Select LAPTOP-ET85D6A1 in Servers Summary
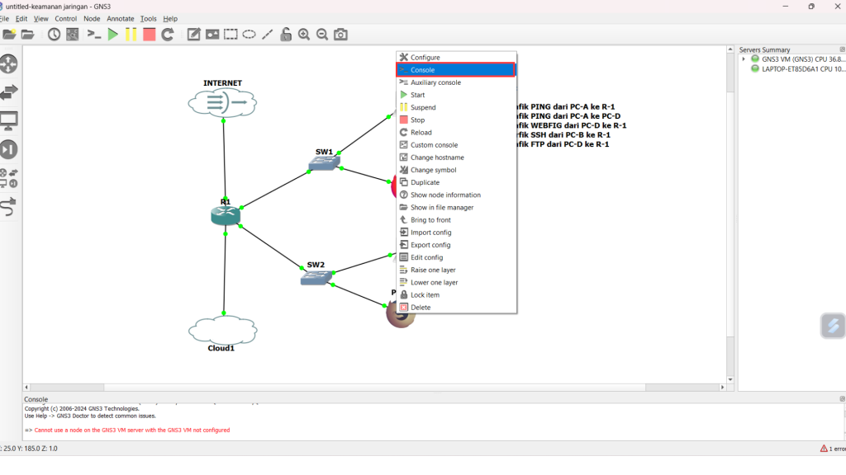Screen dimensions: 846x475 coord(797,69)
